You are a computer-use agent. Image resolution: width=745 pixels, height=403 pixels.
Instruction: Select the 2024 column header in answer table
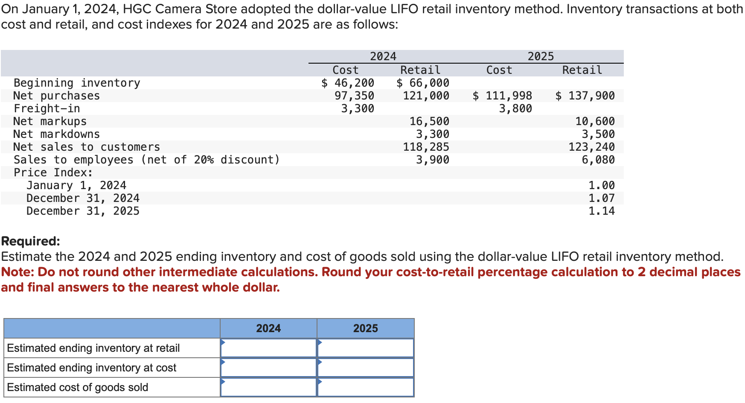(268, 328)
